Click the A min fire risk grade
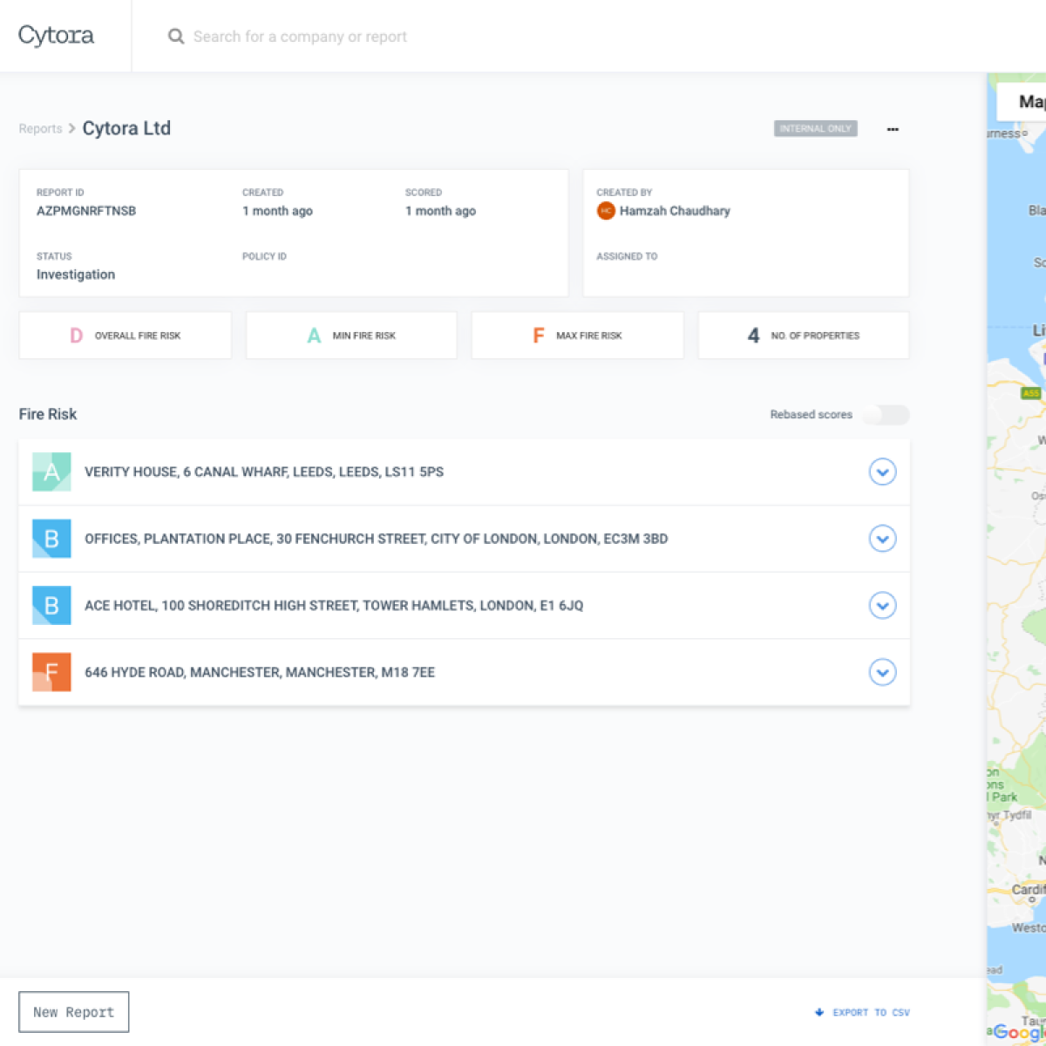 tap(314, 336)
